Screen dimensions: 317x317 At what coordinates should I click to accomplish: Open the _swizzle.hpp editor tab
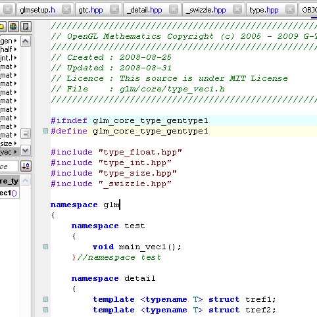[x=206, y=10]
